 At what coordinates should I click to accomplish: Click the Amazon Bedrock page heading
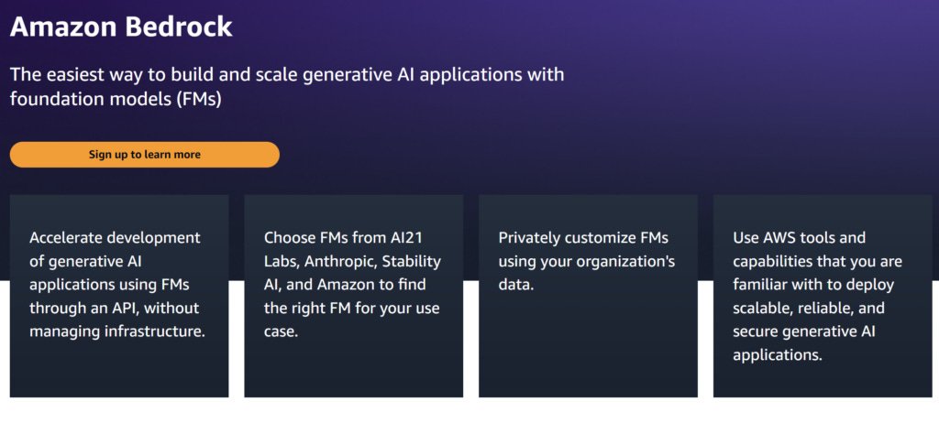(x=121, y=27)
